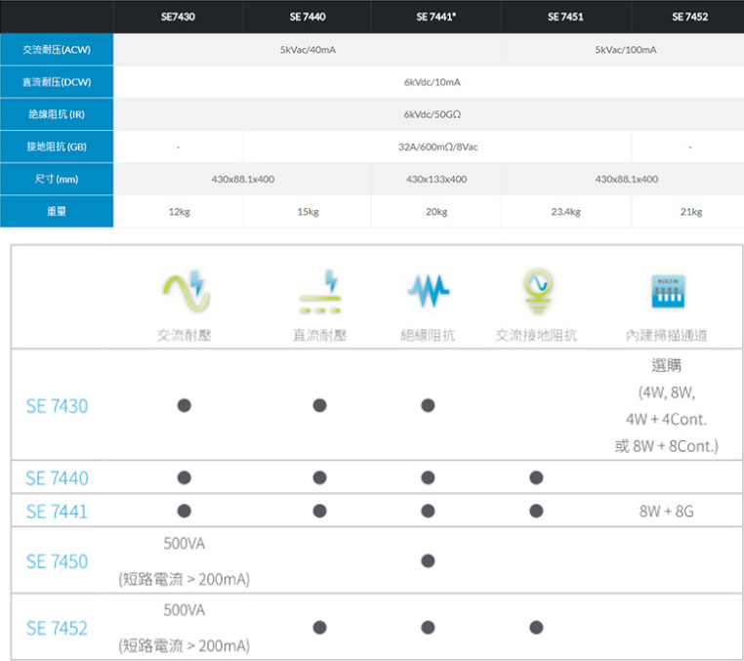Click the SE 7440 insulation resistance dot
Image resolution: width=744 pixels, height=661 pixels.
[x=428, y=477]
